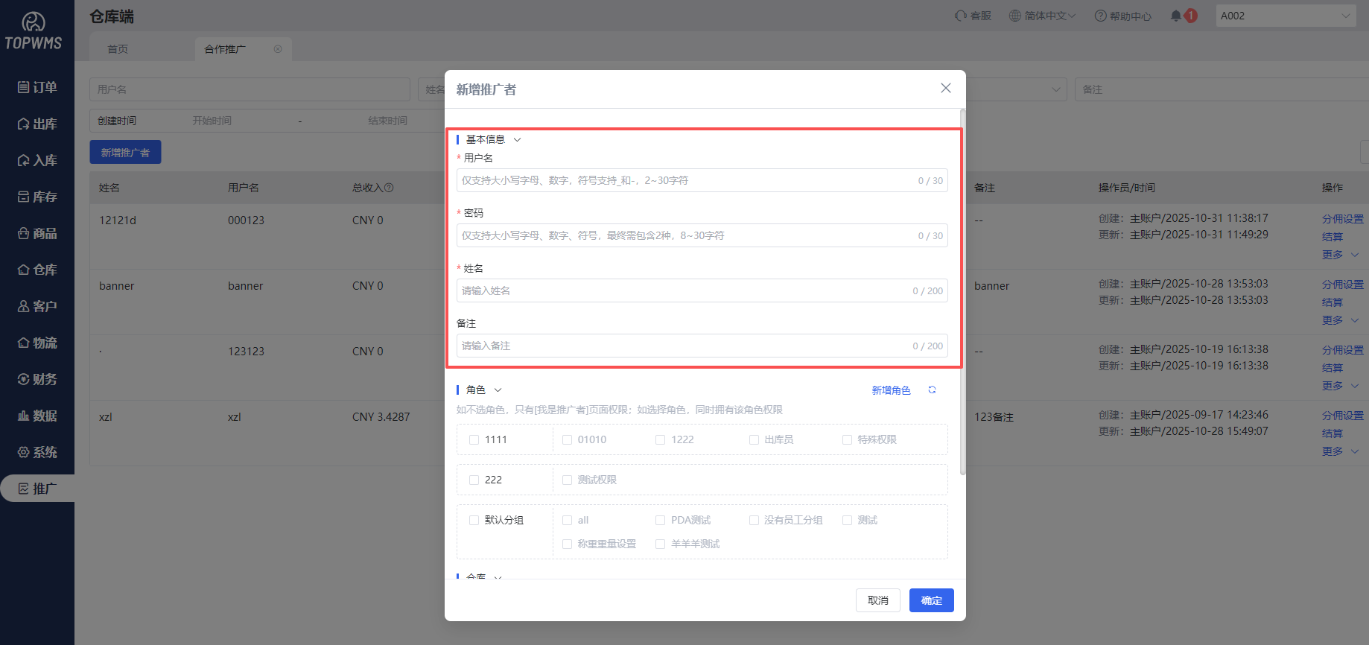Enable the 出库员 role checkbox
The width and height of the screenshot is (1369, 645).
[x=754, y=440]
